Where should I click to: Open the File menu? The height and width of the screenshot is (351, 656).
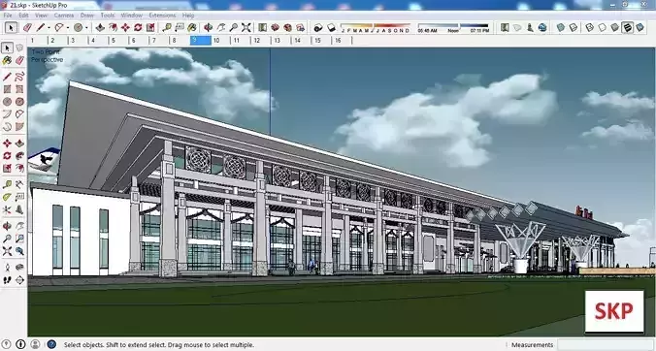8,16
